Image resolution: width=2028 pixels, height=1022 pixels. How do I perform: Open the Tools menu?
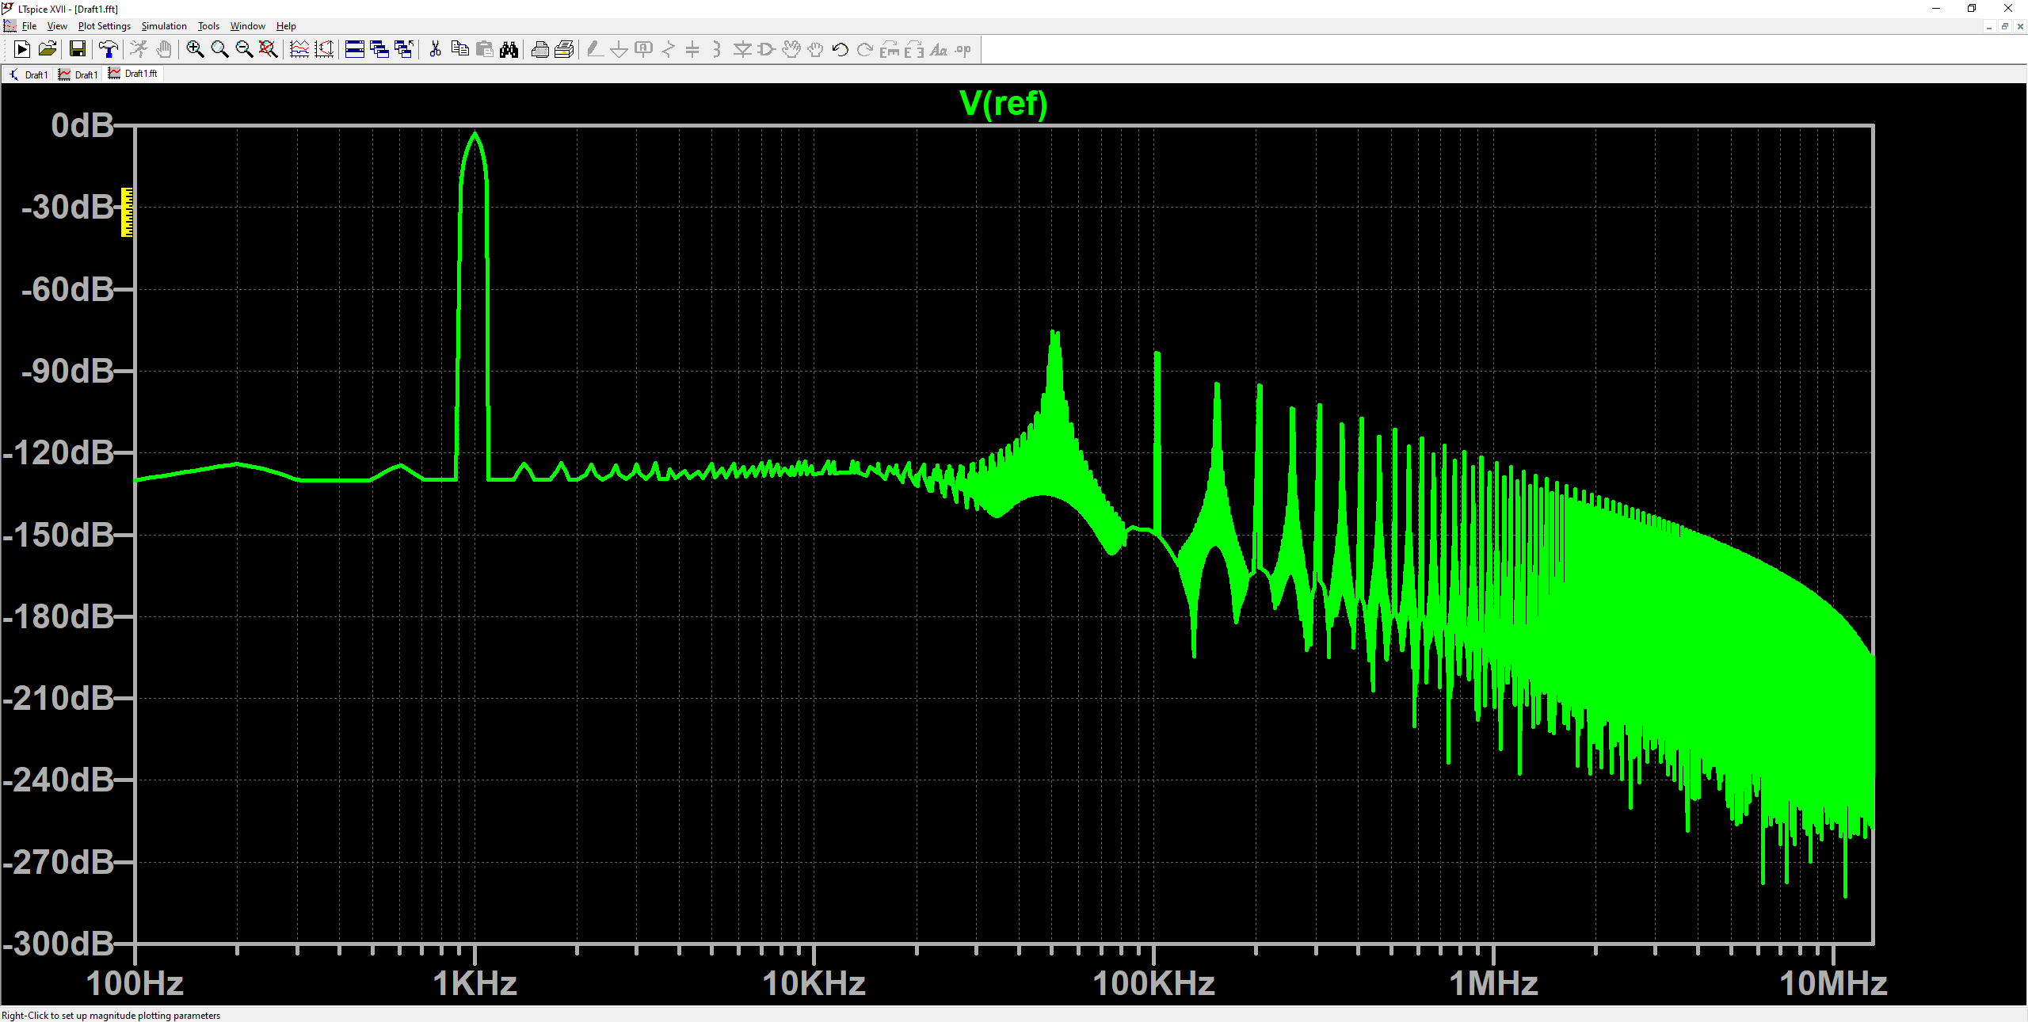click(208, 26)
